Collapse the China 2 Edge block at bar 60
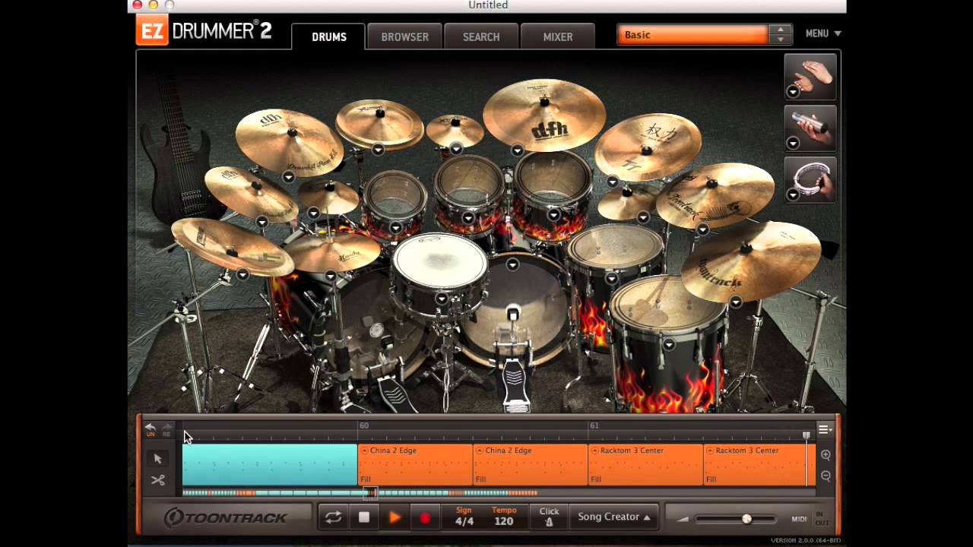This screenshot has width=973, height=547. [x=364, y=451]
